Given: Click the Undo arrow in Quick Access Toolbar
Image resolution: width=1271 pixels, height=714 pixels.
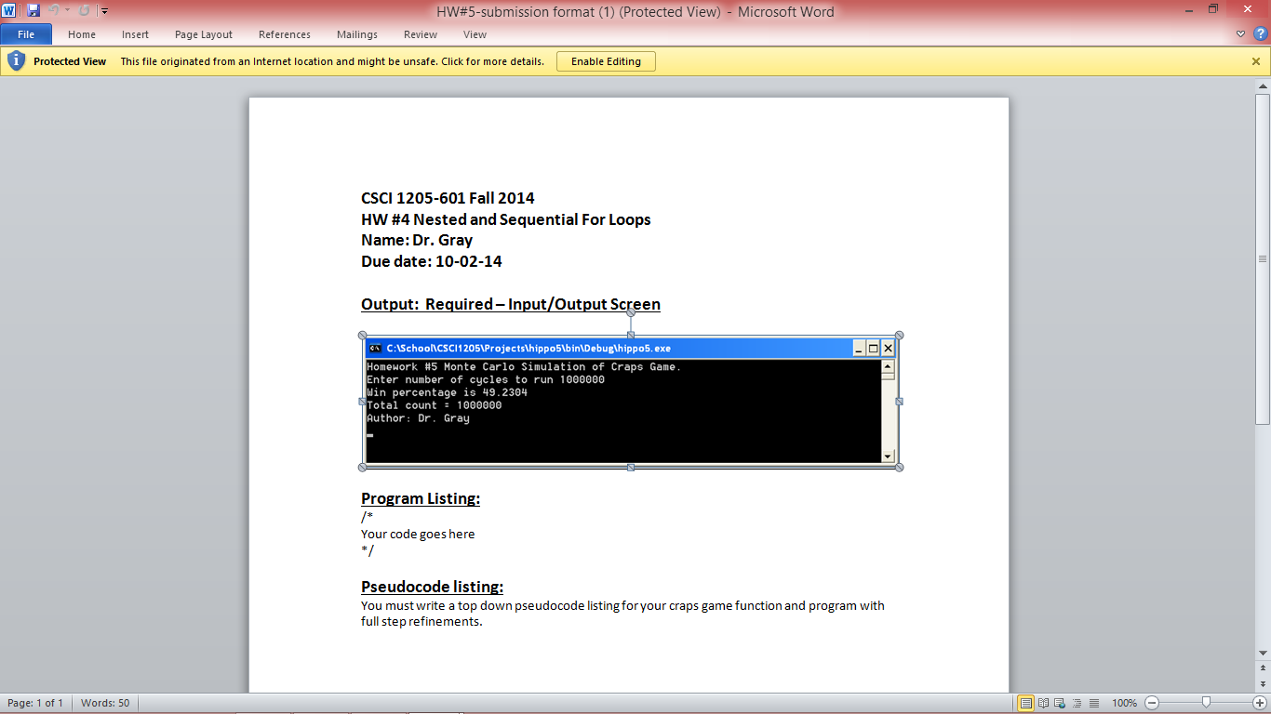Looking at the screenshot, I should click(53, 10).
